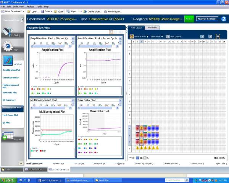Click the Home tab at the window bottom

point(12,169)
